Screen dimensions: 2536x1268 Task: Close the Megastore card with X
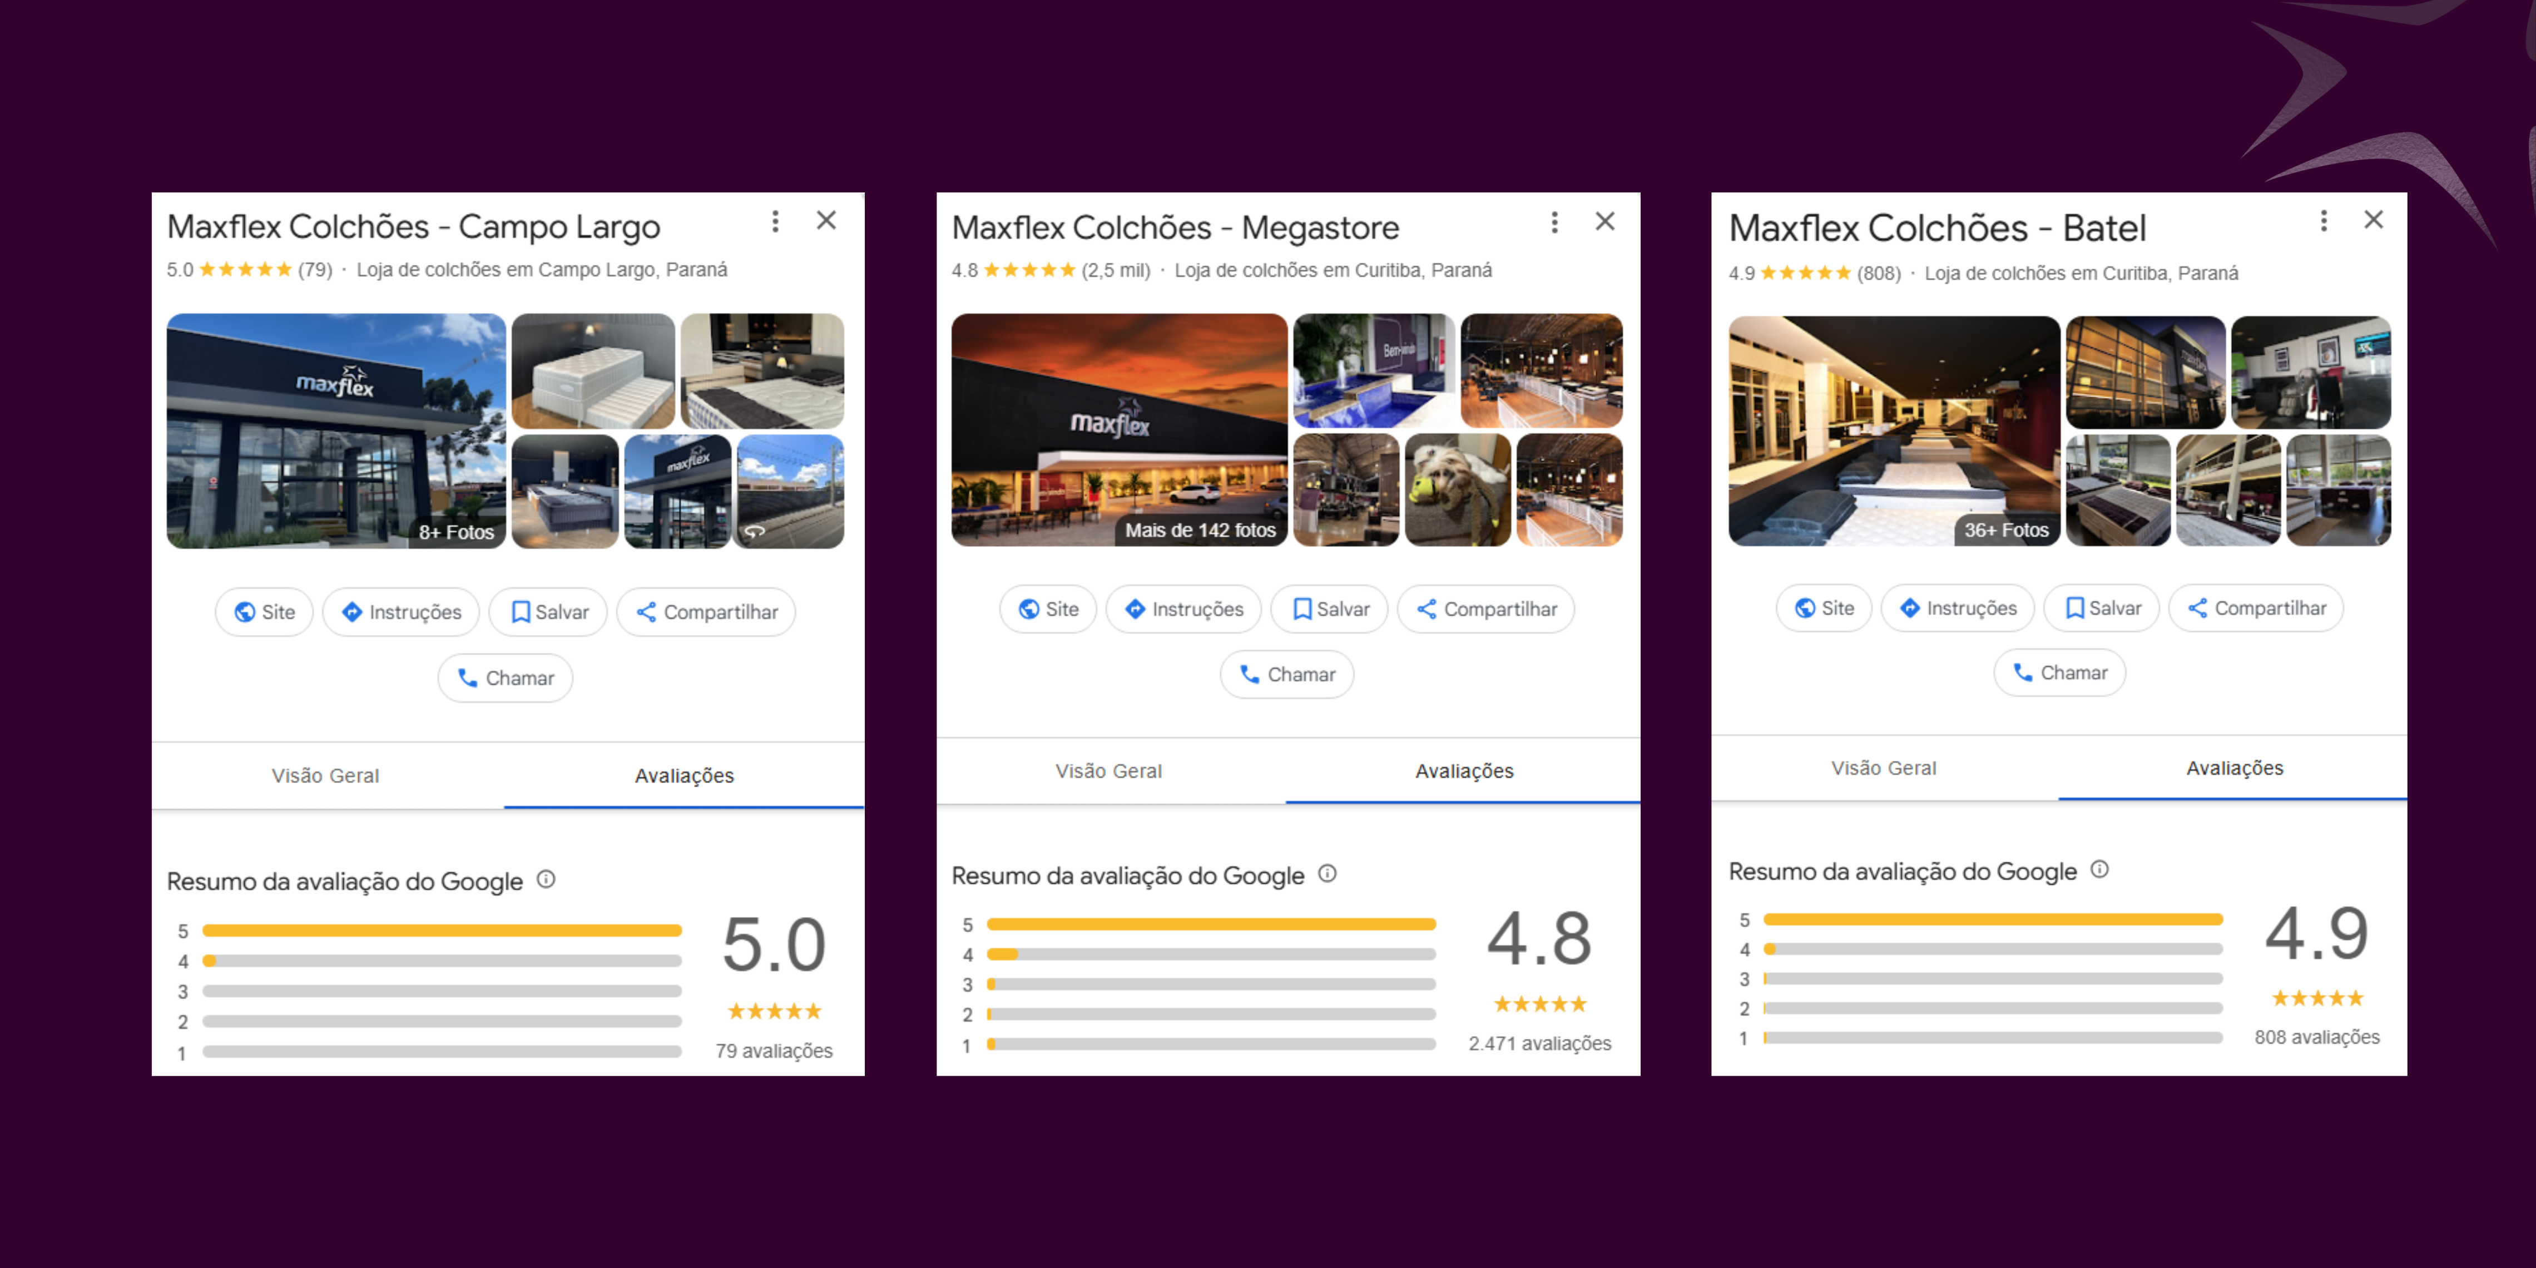click(x=1604, y=221)
